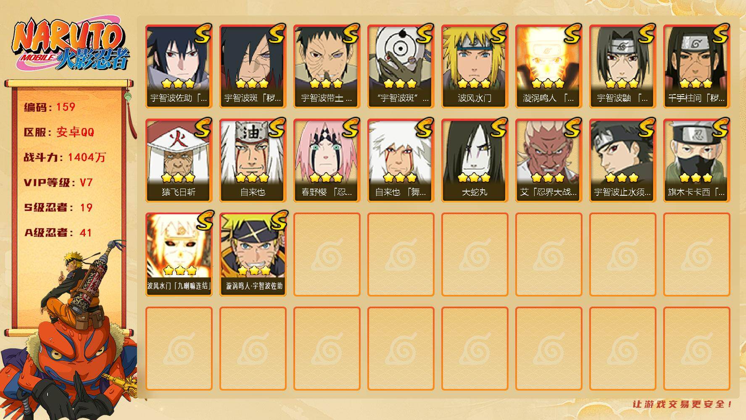Screen dimensions: 746x420
Task: Select the 宇智波止水 ninja card
Action: coord(622,160)
